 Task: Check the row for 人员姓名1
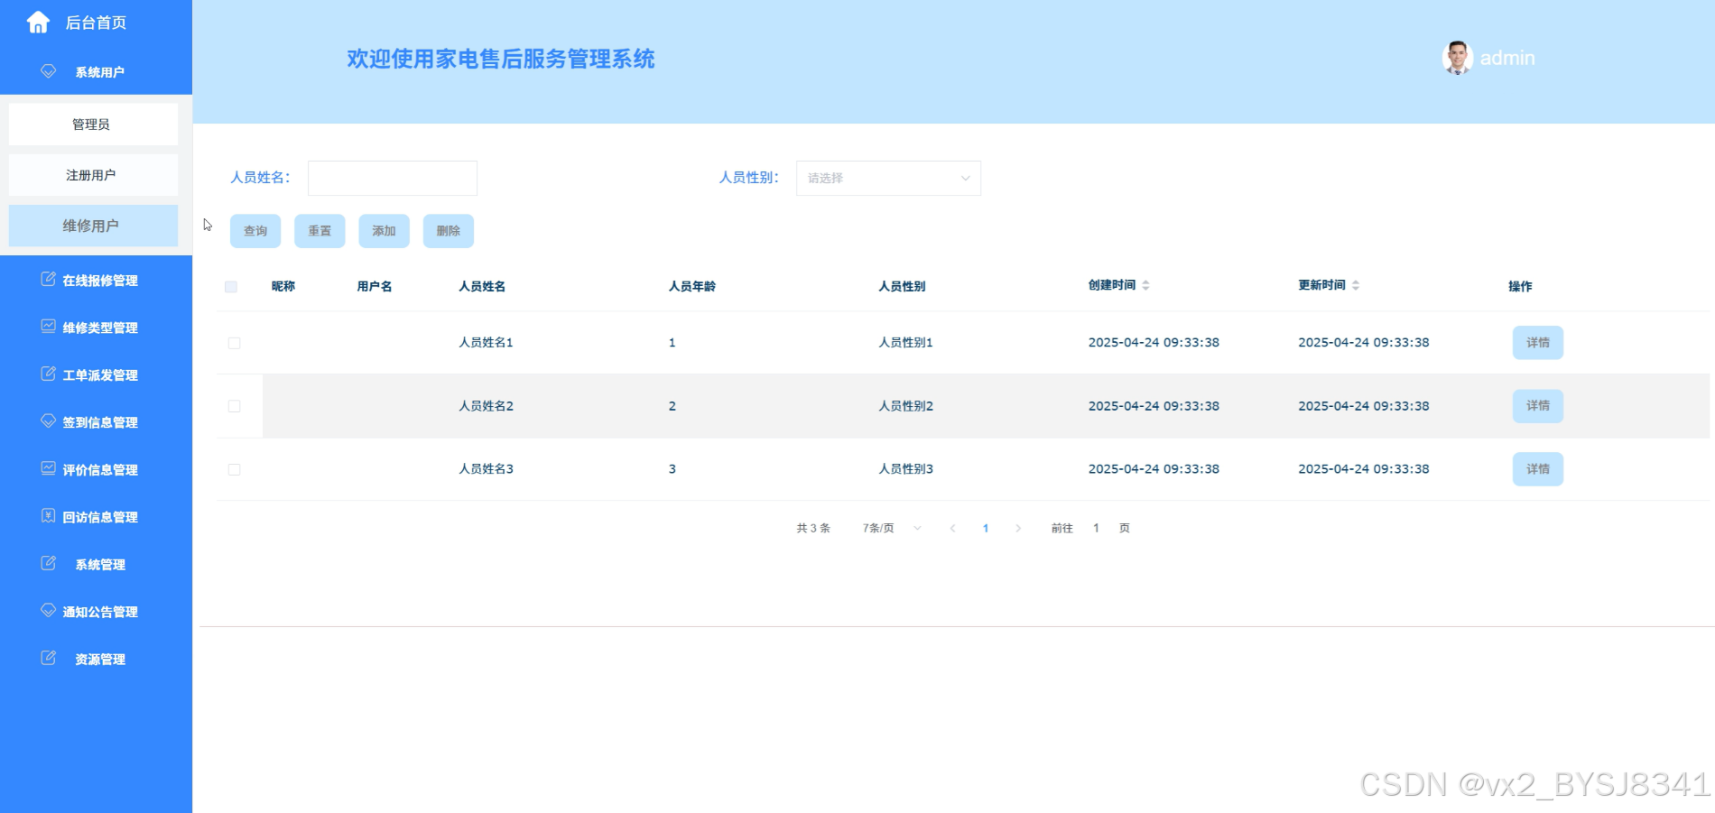pos(235,343)
